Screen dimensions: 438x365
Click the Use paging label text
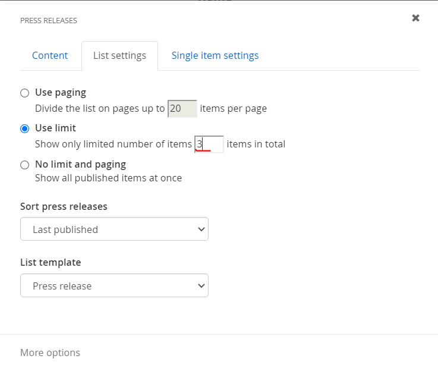click(x=61, y=93)
